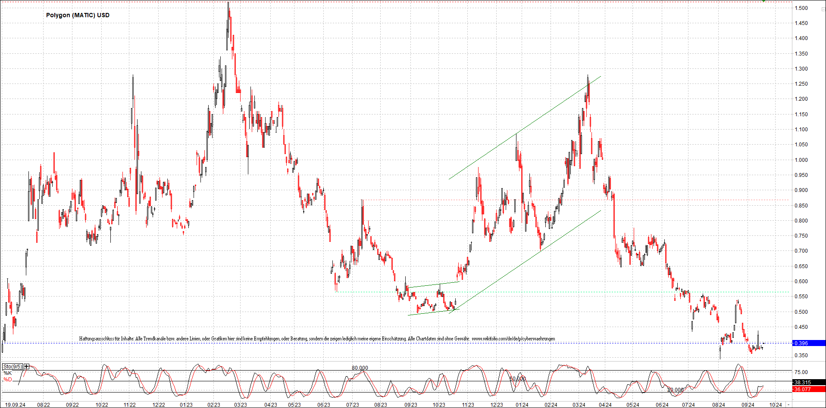Click the 09|24 time axis label

coord(748,405)
